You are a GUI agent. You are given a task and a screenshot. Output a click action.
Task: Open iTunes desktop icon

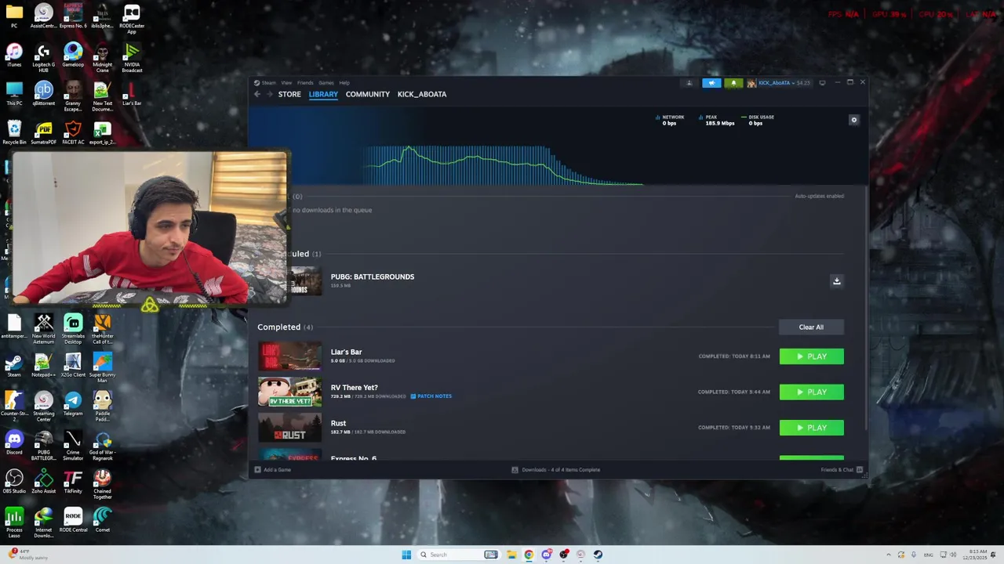pyautogui.click(x=14, y=55)
